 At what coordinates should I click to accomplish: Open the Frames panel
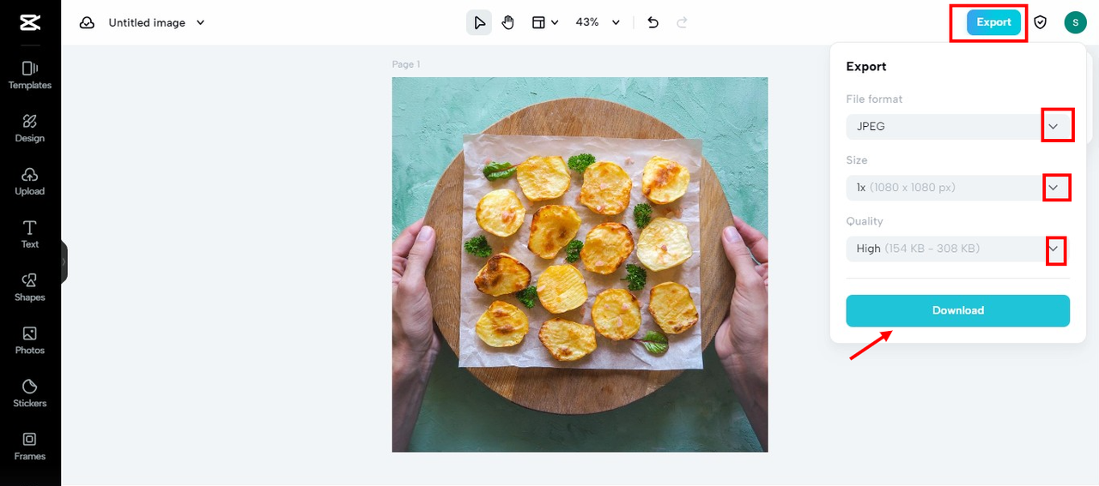pyautogui.click(x=30, y=446)
